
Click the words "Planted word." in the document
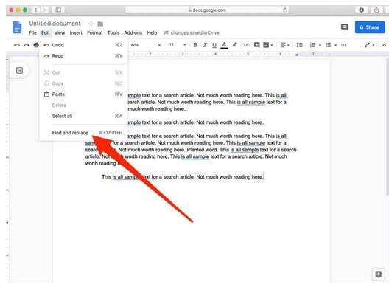pyautogui.click(x=203, y=150)
